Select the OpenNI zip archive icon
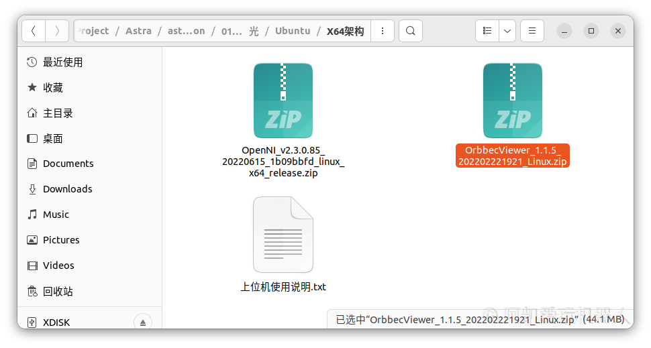The width and height of the screenshot is (651, 348). [283, 101]
